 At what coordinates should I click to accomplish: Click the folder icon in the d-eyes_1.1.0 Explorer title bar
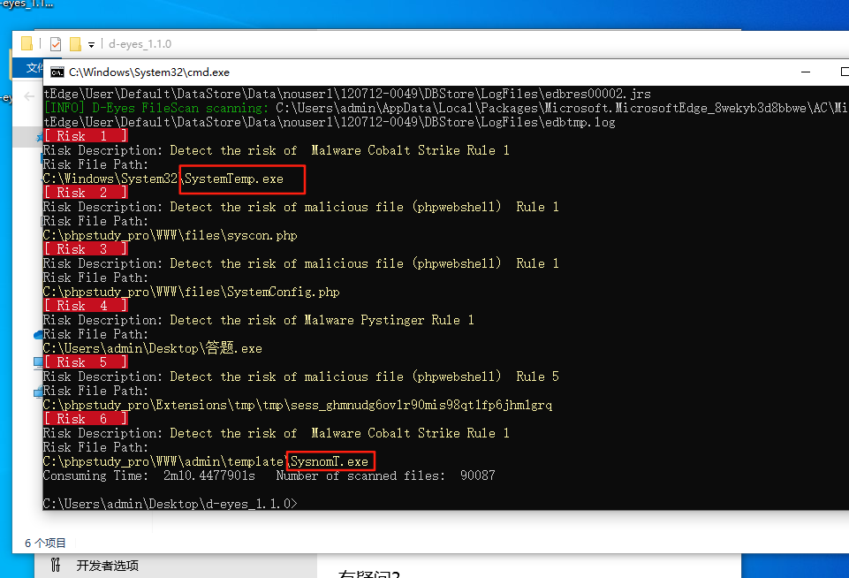point(27,44)
